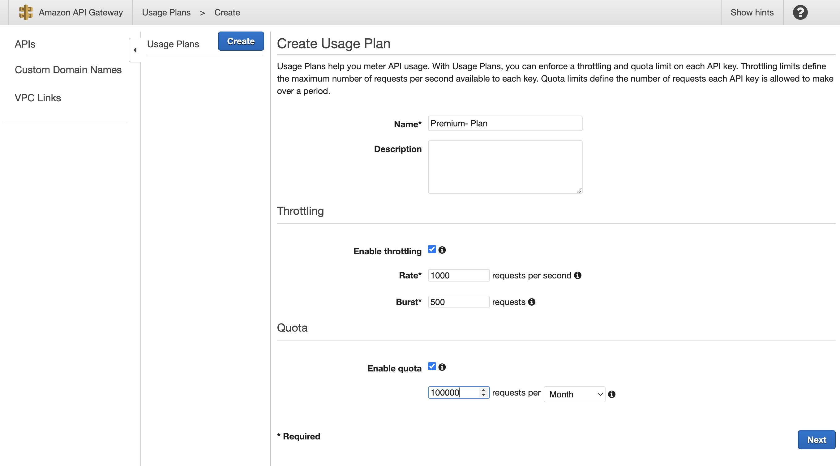Click the Usage Plans breadcrumb
Screen dimensions: 840x466
166,12
